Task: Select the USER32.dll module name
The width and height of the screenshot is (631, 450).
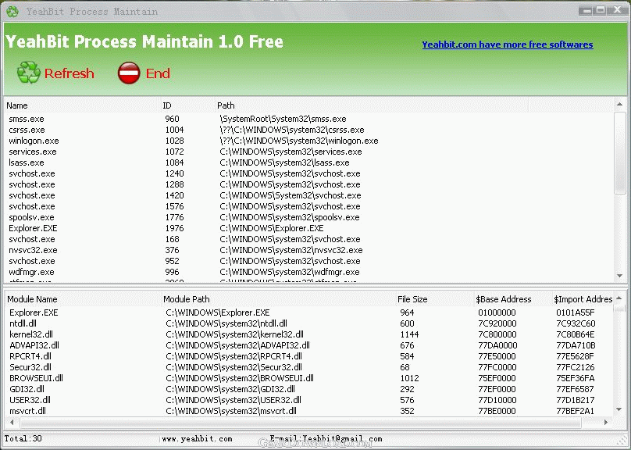Action: [x=30, y=400]
